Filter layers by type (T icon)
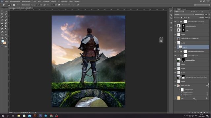Viewport: 211px width, 118px height. point(197,12)
